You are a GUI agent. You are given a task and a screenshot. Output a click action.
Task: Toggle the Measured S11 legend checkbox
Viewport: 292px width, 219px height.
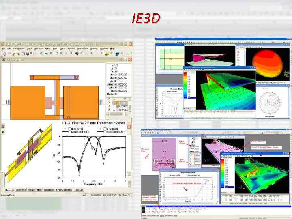70,132
